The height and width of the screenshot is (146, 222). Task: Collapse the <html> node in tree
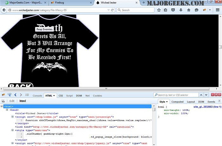(x=2, y=106)
